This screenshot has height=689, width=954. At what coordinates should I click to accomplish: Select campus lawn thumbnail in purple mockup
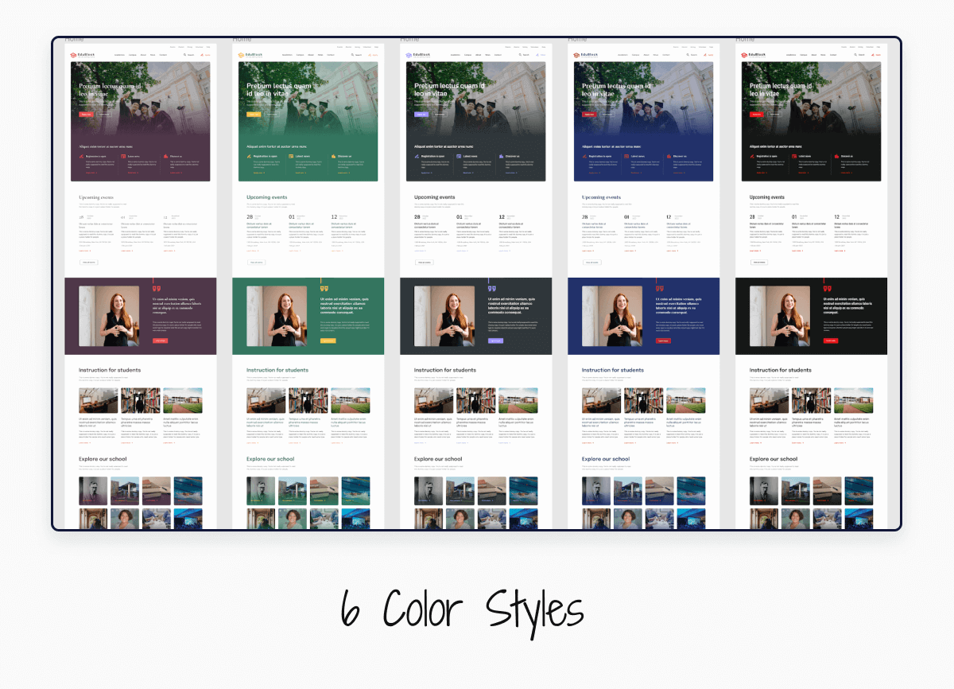click(x=183, y=401)
